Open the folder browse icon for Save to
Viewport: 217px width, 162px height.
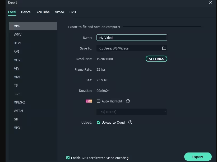coord(164,48)
